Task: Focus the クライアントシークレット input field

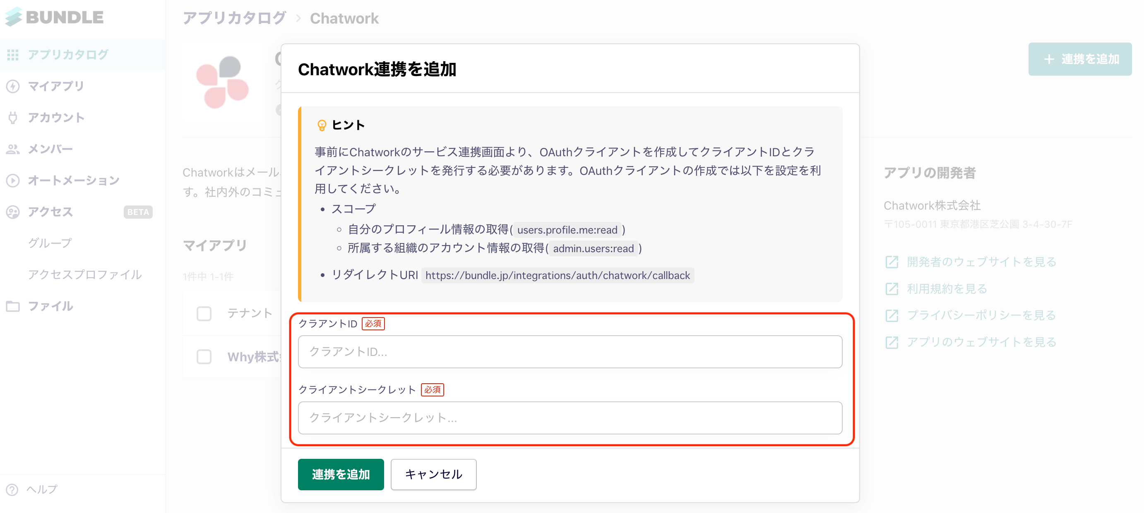Action: [x=570, y=418]
